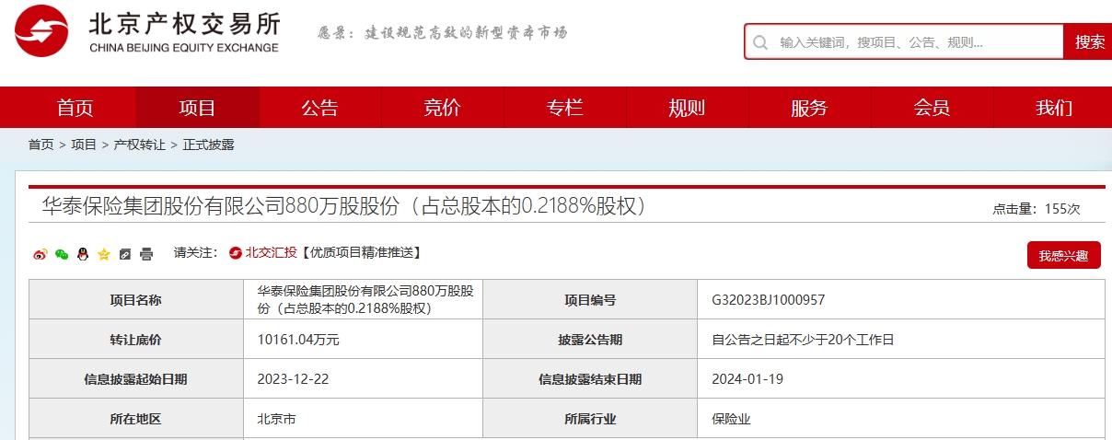Open the 规则 nav menu
This screenshot has width=1112, height=440.
coord(687,108)
